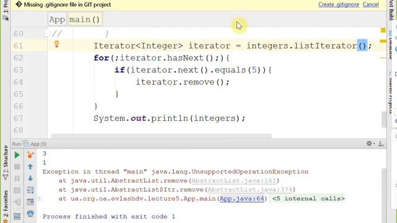The image size is (397, 223).
Task: Toggle the fold marker at line 60
Action: (x=47, y=33)
